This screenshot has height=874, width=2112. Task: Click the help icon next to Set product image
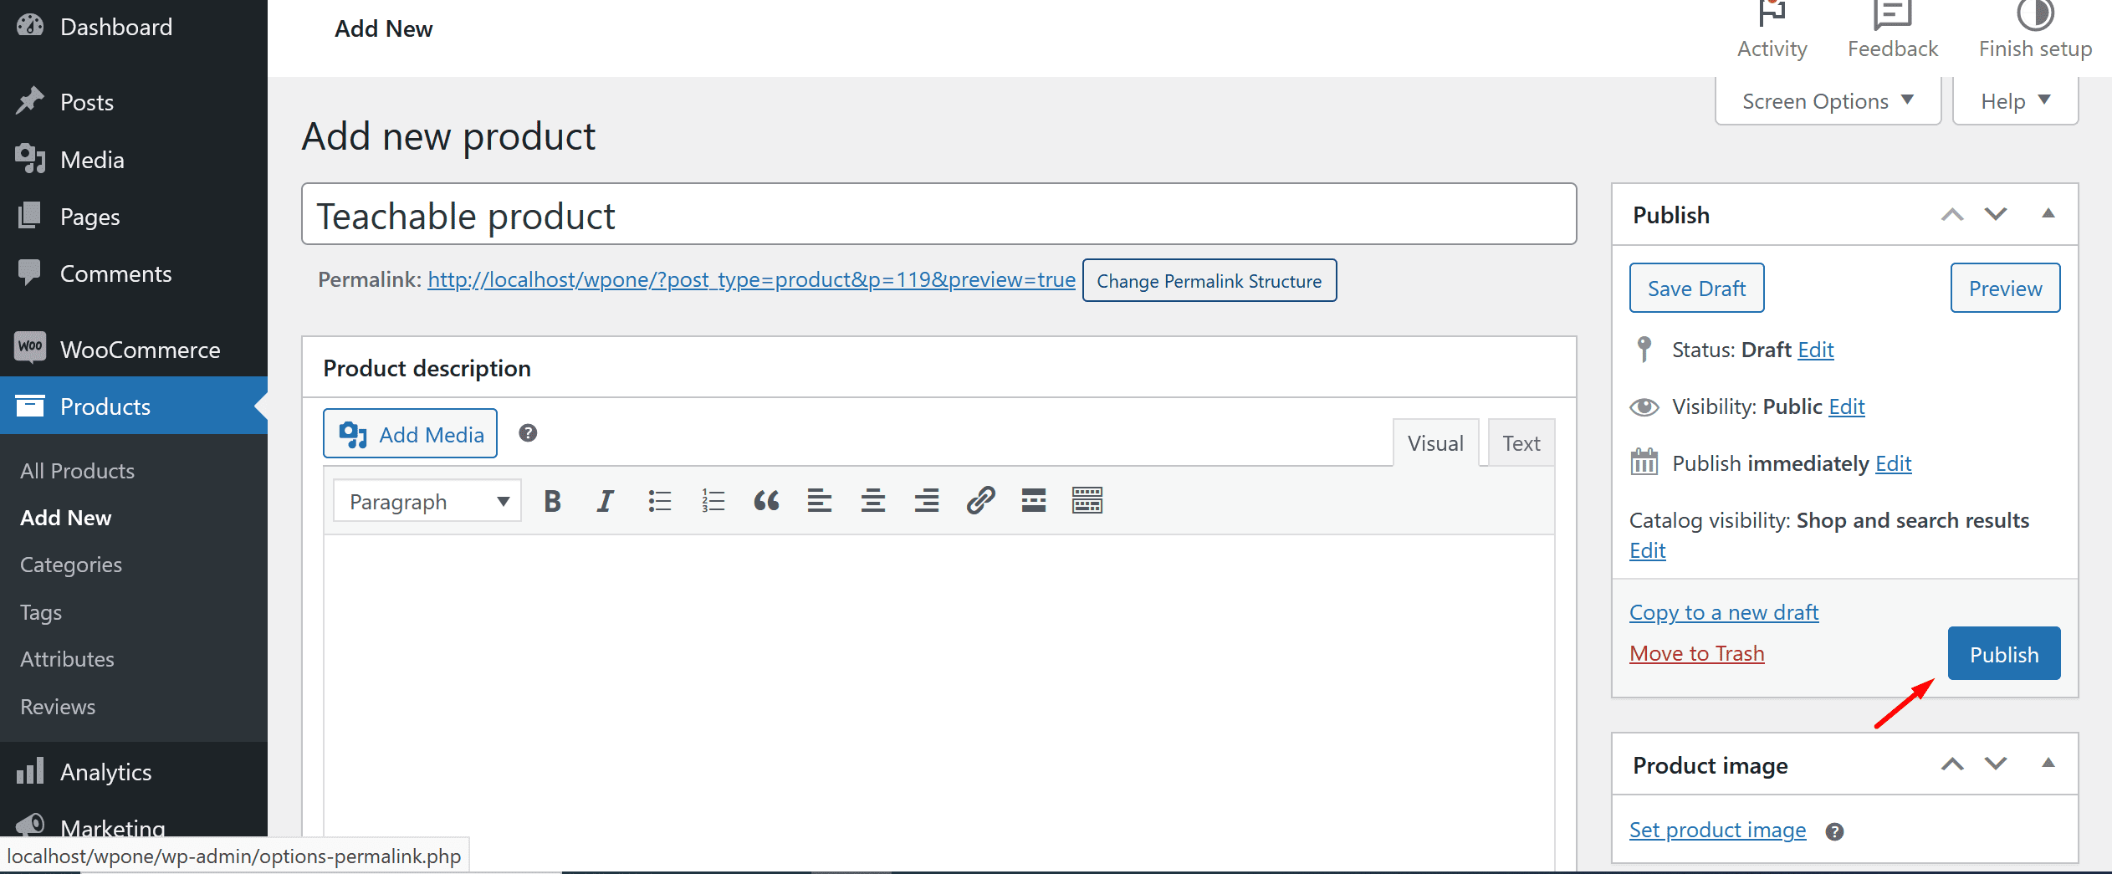1834,831
